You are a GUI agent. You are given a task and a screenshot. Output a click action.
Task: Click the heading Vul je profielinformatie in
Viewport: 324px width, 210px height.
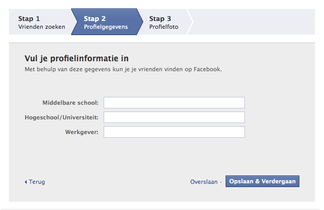(x=76, y=58)
